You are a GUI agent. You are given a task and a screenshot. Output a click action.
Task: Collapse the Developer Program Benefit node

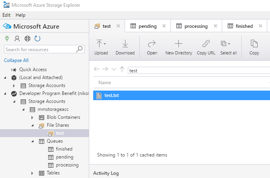(x=5, y=93)
